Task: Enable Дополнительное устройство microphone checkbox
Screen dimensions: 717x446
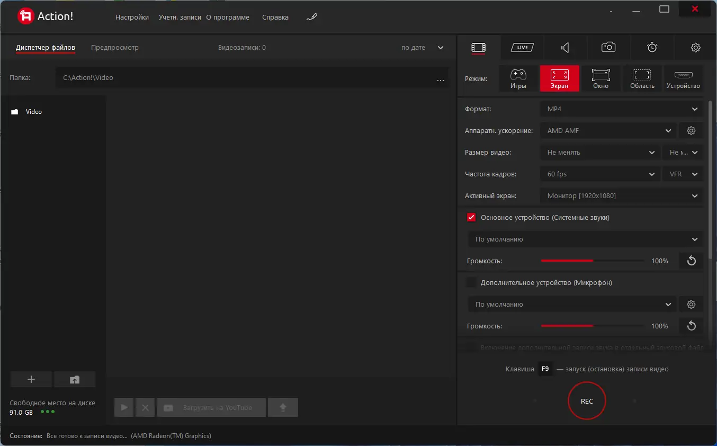Action: pyautogui.click(x=471, y=283)
